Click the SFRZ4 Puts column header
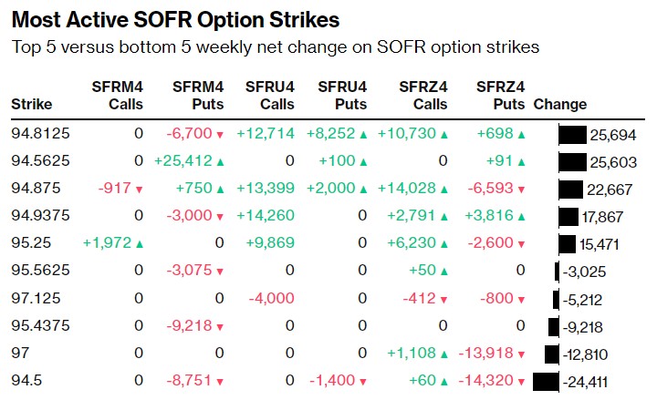The image size is (657, 400). tap(500, 96)
